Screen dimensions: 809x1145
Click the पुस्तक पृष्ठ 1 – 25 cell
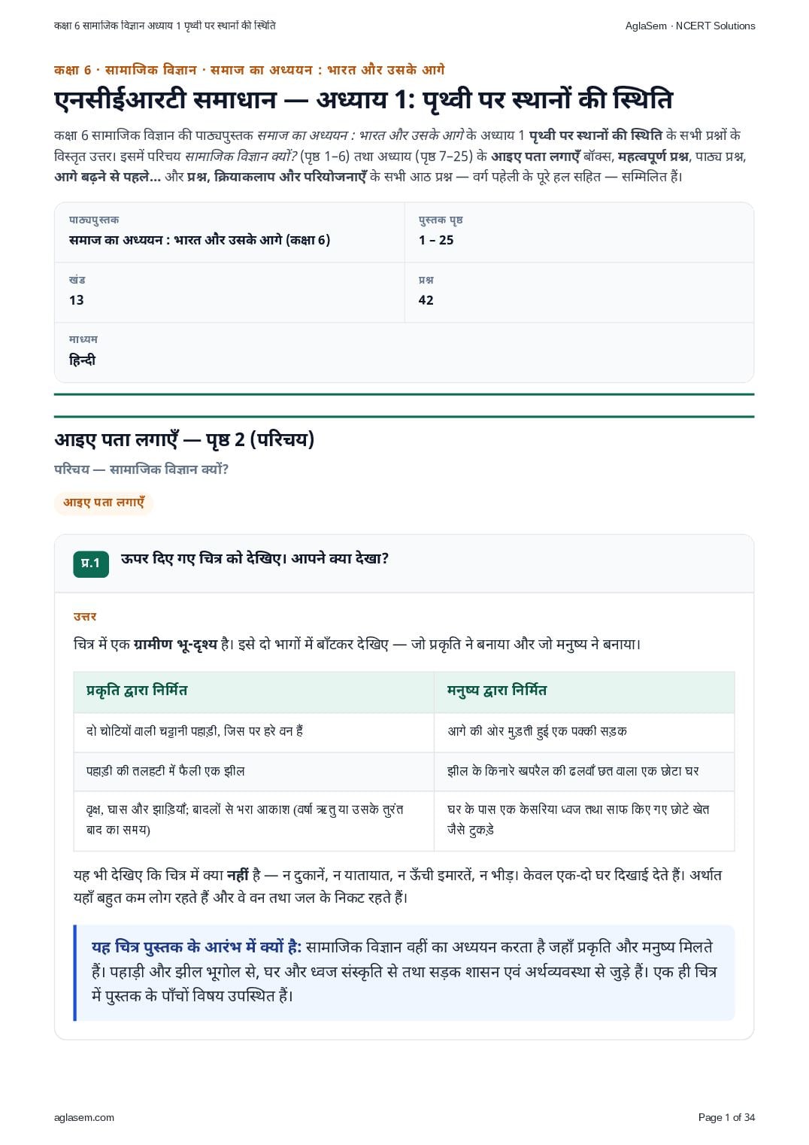point(579,232)
